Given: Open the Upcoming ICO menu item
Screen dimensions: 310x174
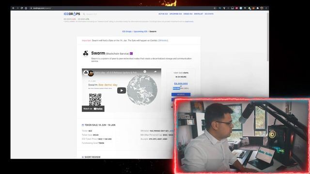Looking at the screenshot, I should (x=175, y=14).
